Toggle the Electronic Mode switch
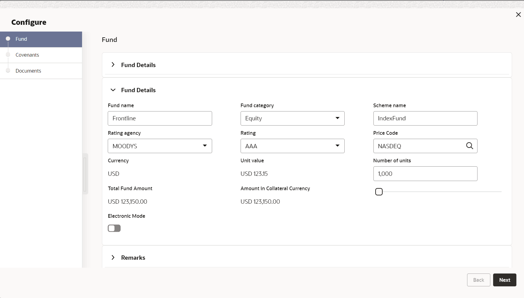The height and width of the screenshot is (298, 524). 114,228
